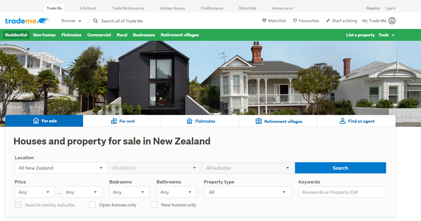This screenshot has width=421, height=221.
Task: Select the Commercial menu item
Action: coord(99,35)
